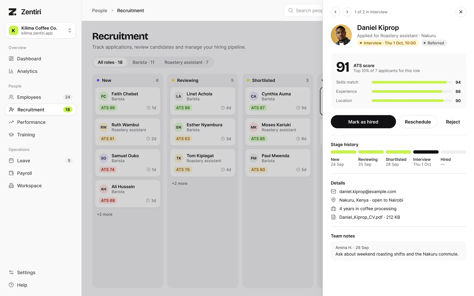The image size is (474, 296).
Task: Open Cynthia Auma candidate card
Action: pyautogui.click(x=278, y=101)
